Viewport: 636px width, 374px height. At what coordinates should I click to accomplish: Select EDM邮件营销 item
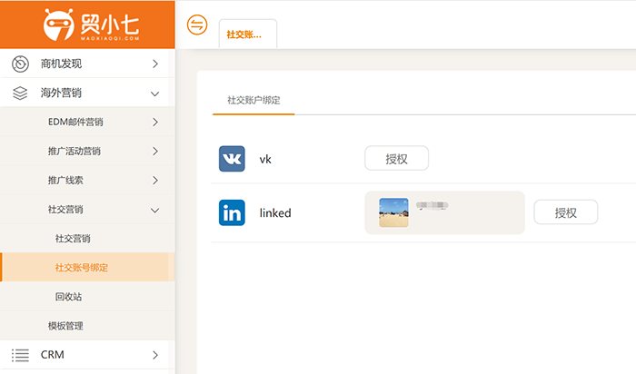(87, 122)
